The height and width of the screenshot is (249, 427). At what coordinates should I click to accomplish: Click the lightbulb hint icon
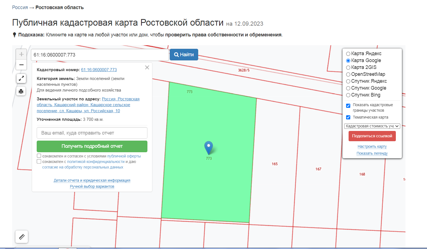click(x=14, y=35)
